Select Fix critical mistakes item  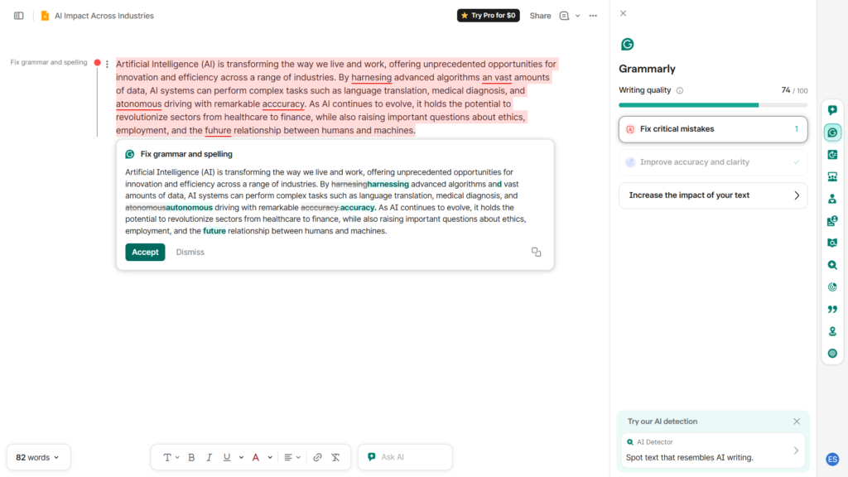pos(713,129)
